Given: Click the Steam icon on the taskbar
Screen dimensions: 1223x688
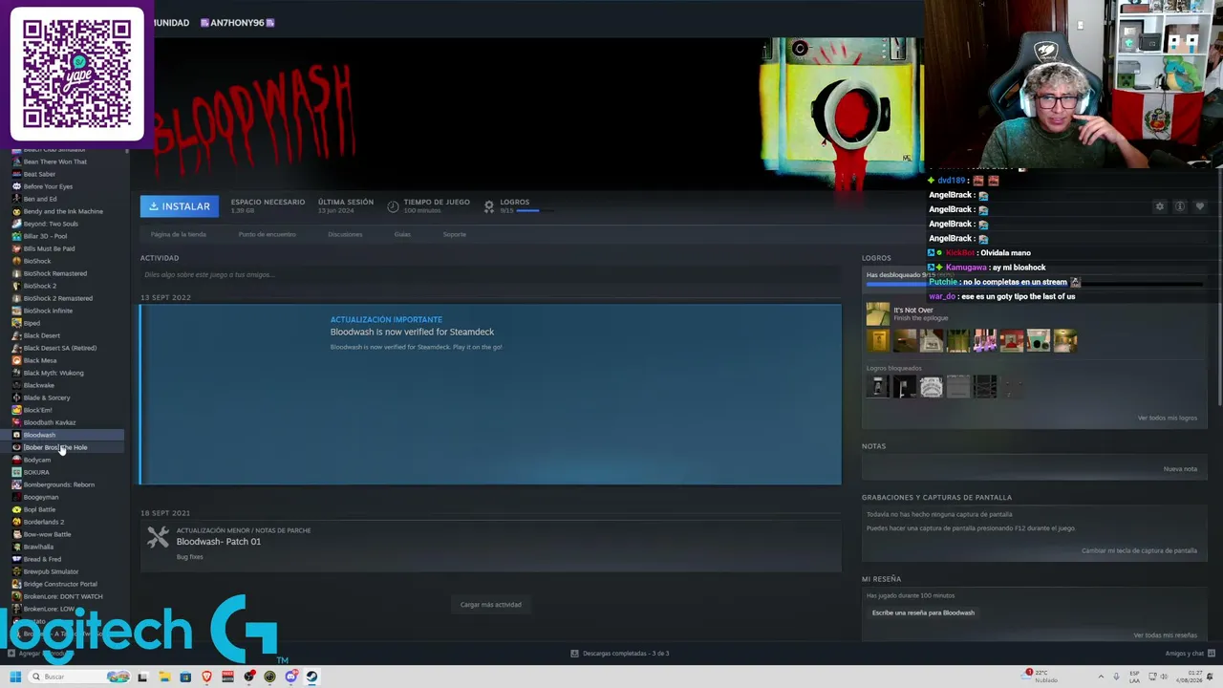Looking at the screenshot, I should (x=311, y=677).
